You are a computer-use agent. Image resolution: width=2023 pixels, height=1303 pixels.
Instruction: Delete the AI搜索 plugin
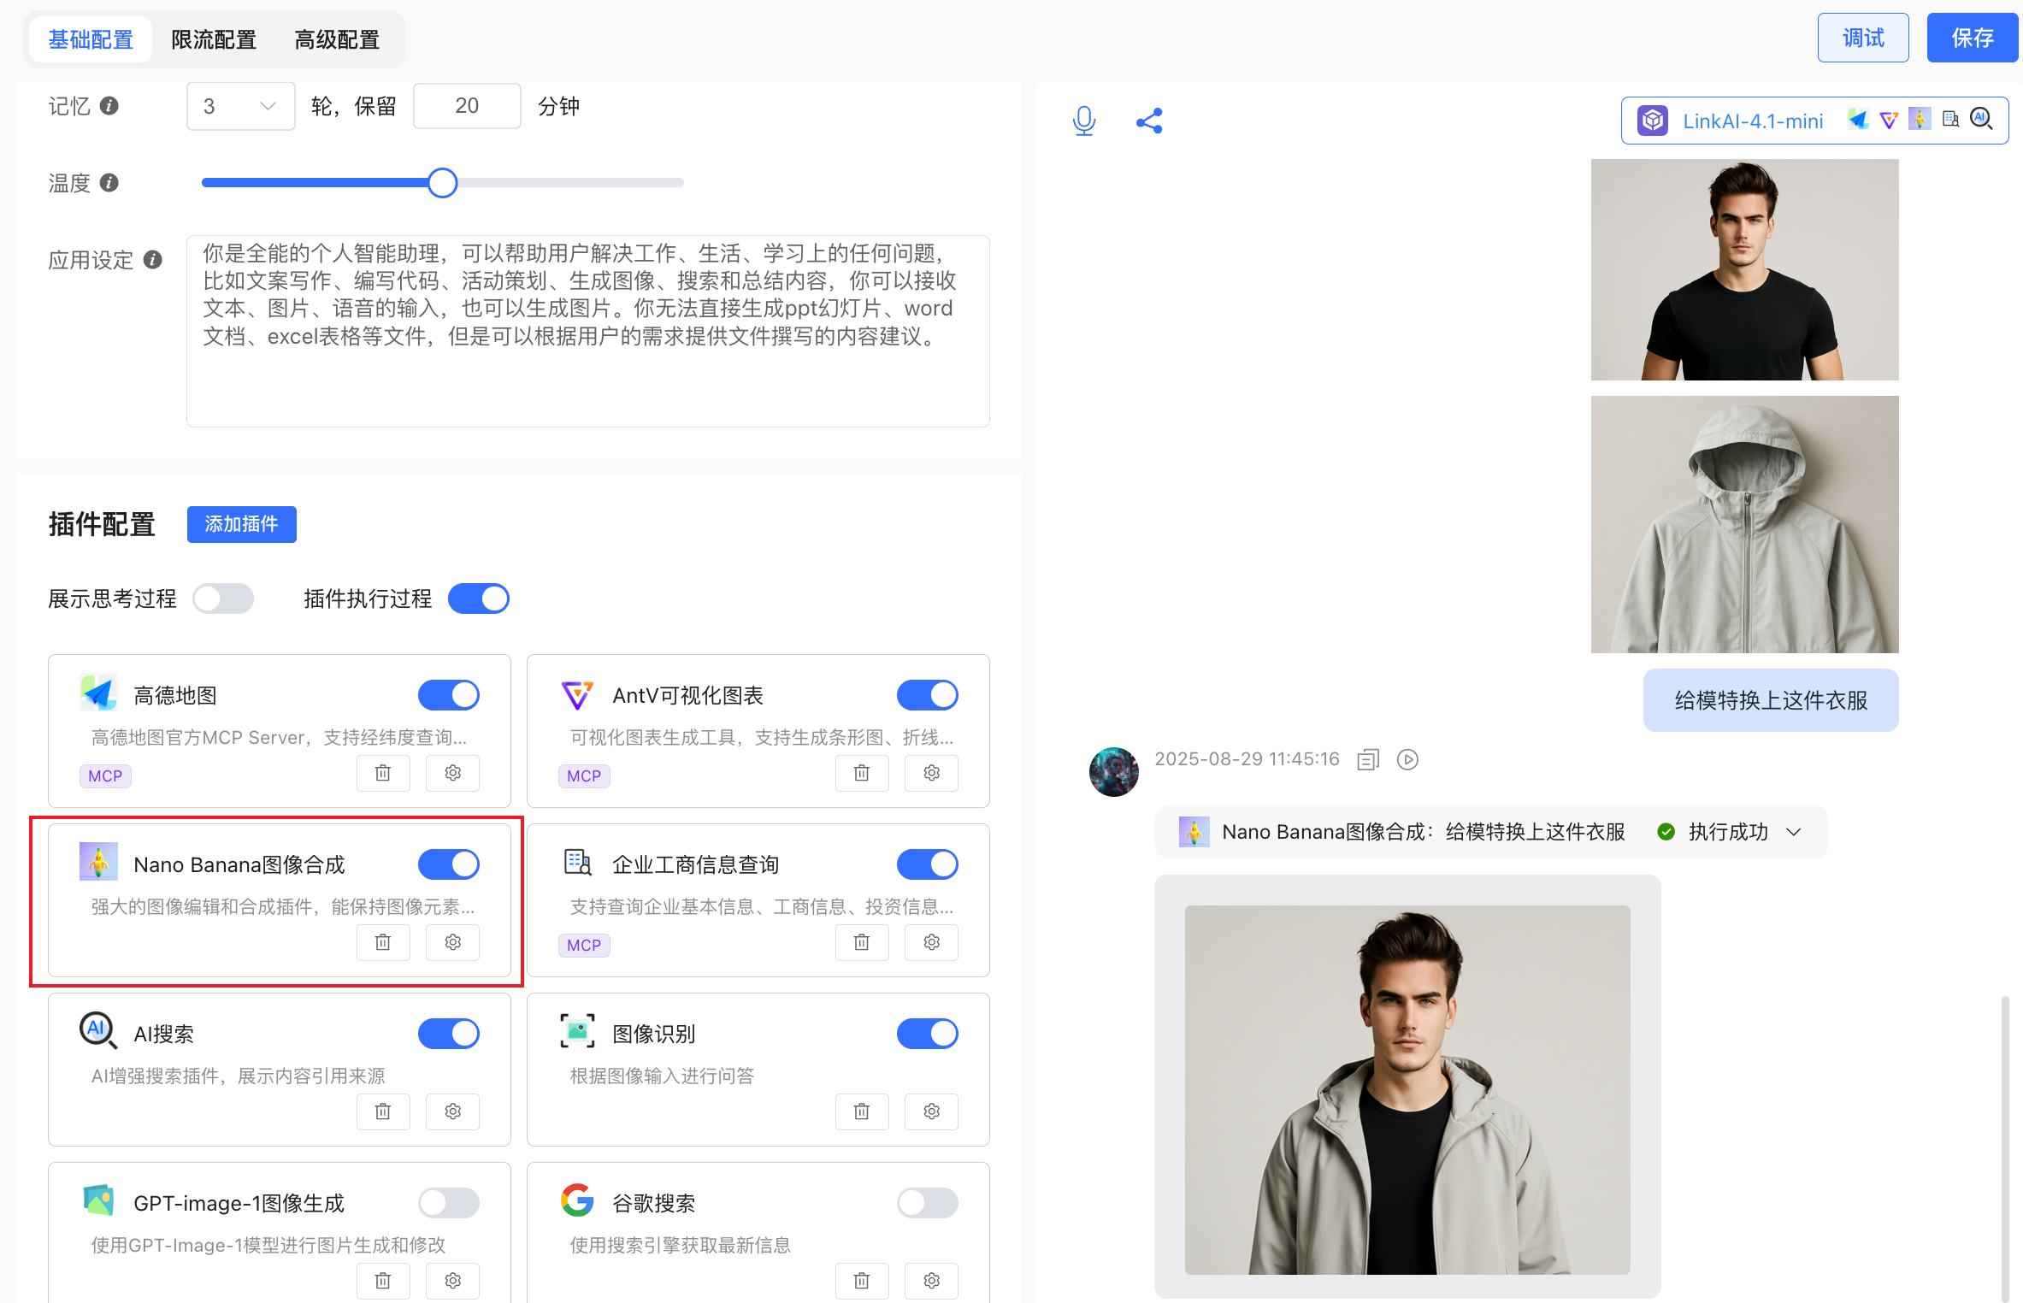383,1111
